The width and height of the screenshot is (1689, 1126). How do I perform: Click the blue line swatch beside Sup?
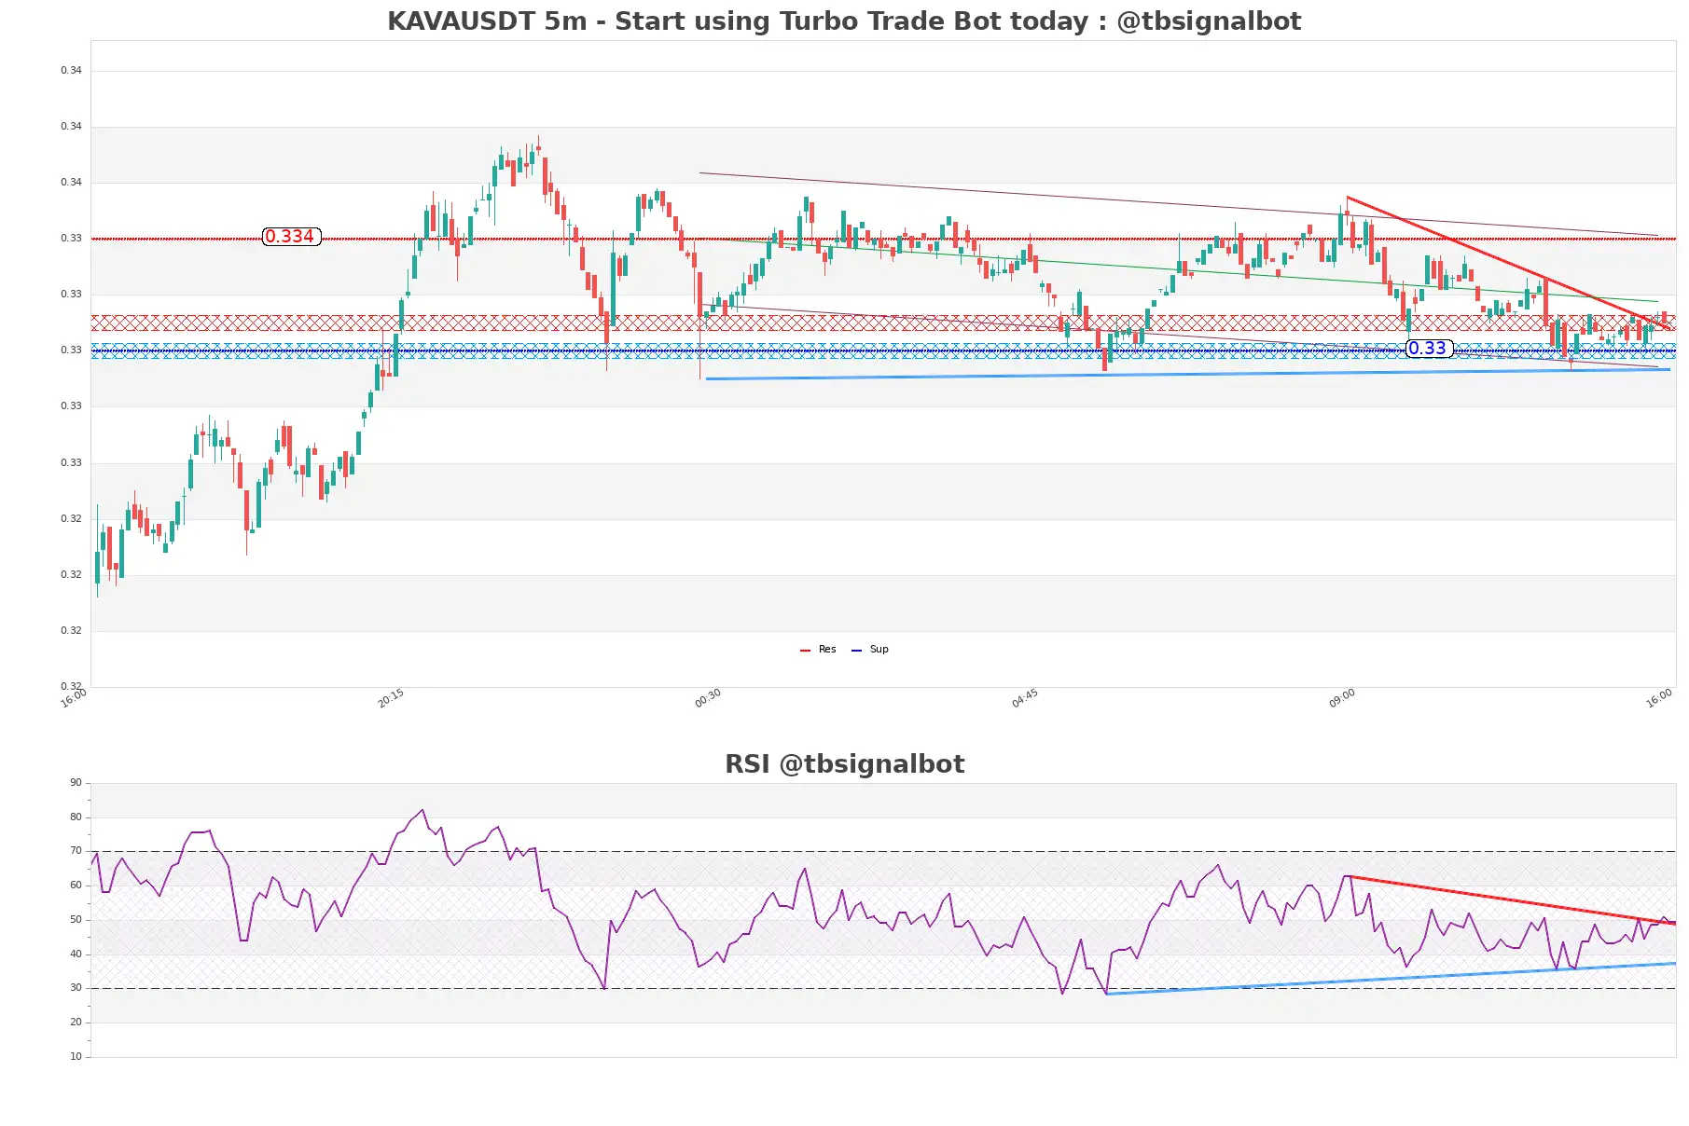pyautogui.click(x=856, y=651)
